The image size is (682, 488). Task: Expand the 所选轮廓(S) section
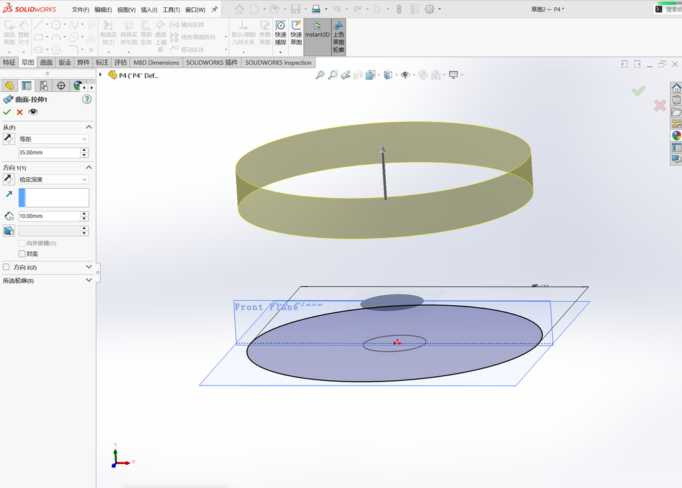point(89,281)
